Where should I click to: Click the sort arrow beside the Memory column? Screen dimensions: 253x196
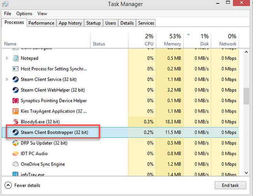coord(188,35)
